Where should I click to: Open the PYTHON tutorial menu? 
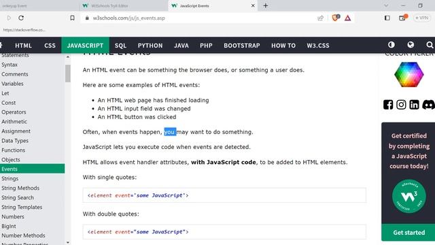(x=150, y=46)
